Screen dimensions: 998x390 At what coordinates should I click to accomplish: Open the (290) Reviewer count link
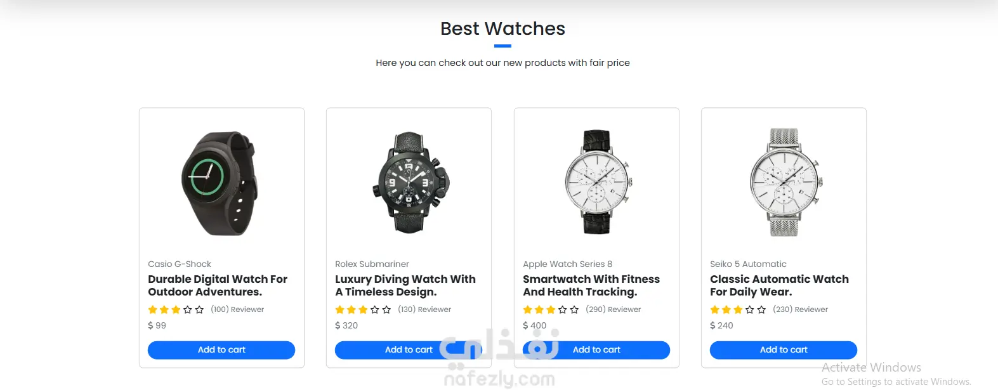(x=613, y=309)
